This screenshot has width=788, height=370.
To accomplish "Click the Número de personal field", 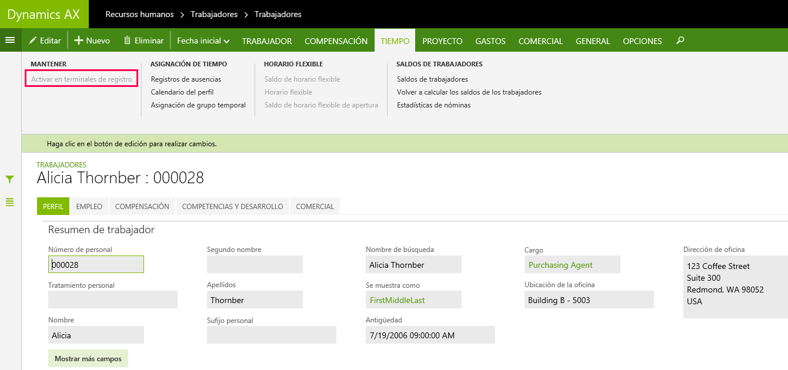I will click(96, 264).
